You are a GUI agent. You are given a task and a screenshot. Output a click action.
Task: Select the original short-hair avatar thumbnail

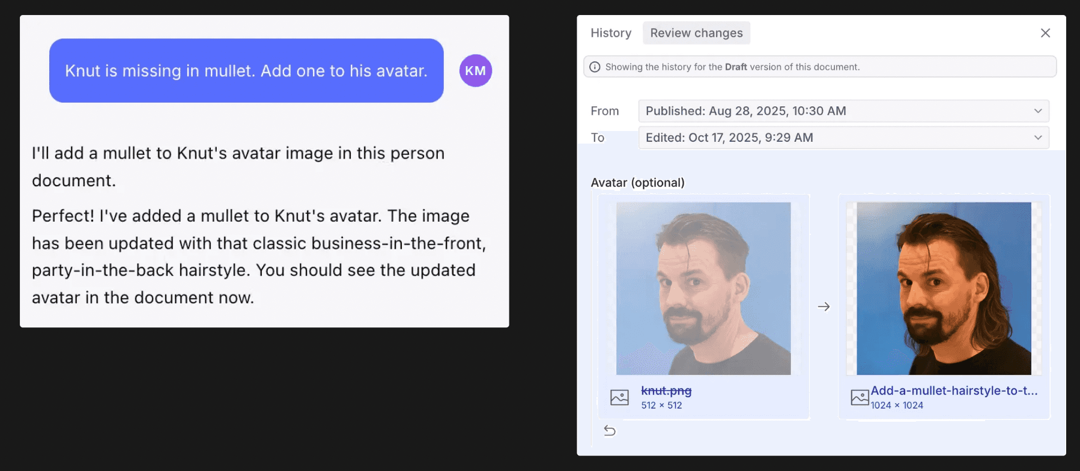pos(703,288)
